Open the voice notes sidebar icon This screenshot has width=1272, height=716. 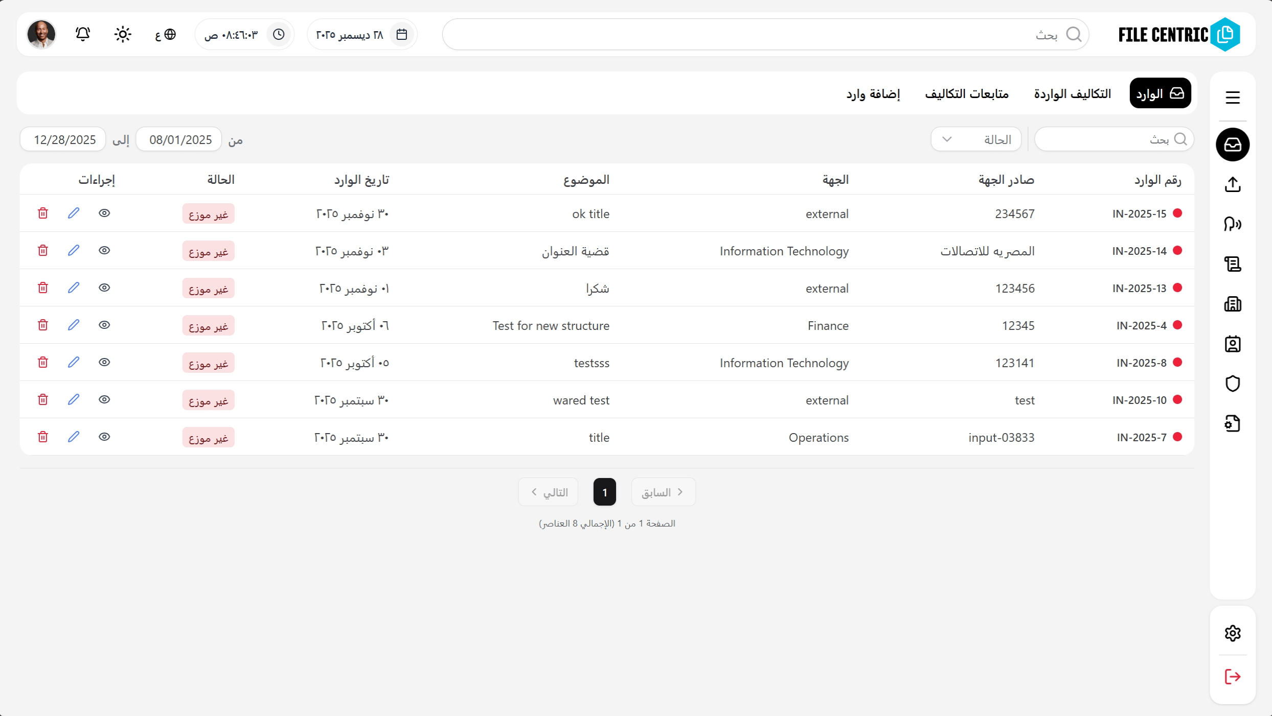point(1233,224)
